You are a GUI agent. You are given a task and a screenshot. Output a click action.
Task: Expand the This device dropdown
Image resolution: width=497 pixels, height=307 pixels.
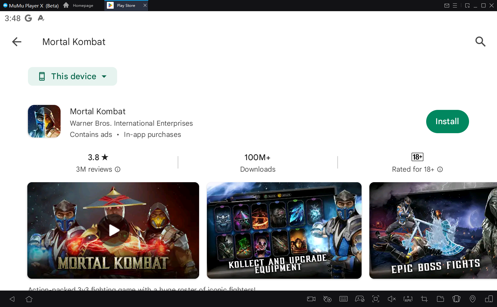(x=72, y=76)
